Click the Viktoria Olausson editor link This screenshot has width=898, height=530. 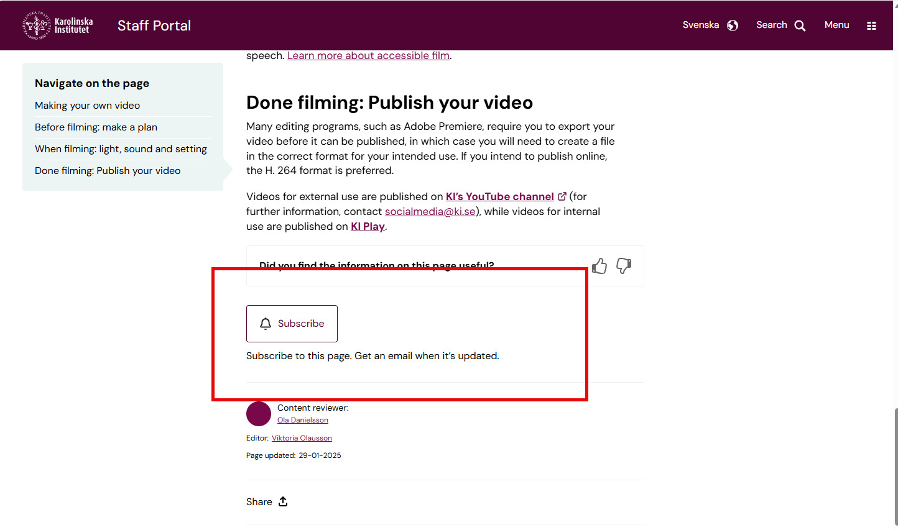302,437
